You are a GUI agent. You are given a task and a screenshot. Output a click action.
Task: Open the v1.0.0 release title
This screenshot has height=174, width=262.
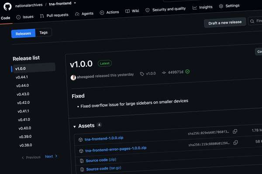click(x=81, y=64)
